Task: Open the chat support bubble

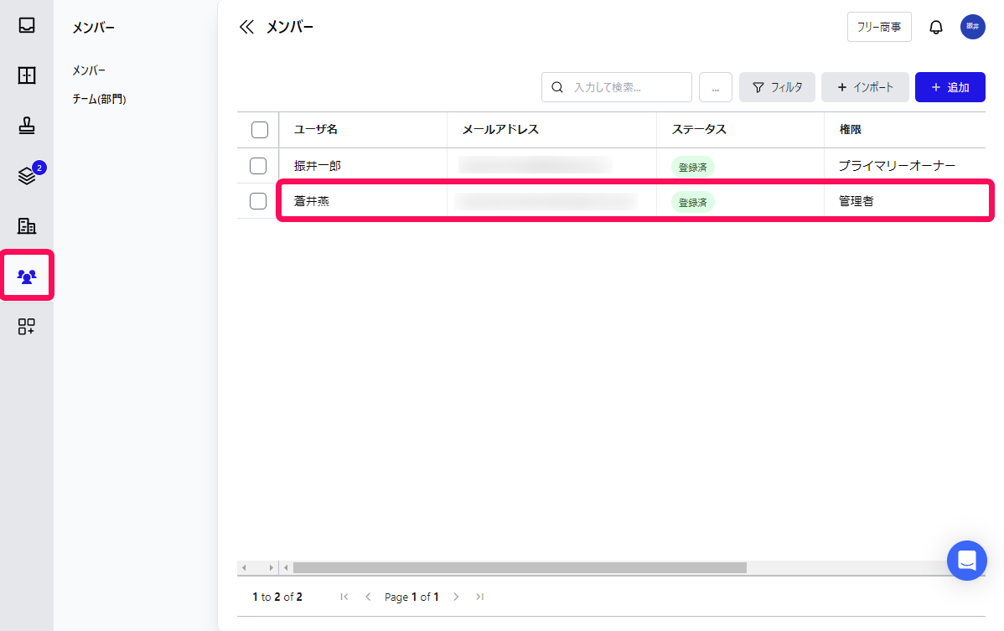Action: tap(967, 561)
